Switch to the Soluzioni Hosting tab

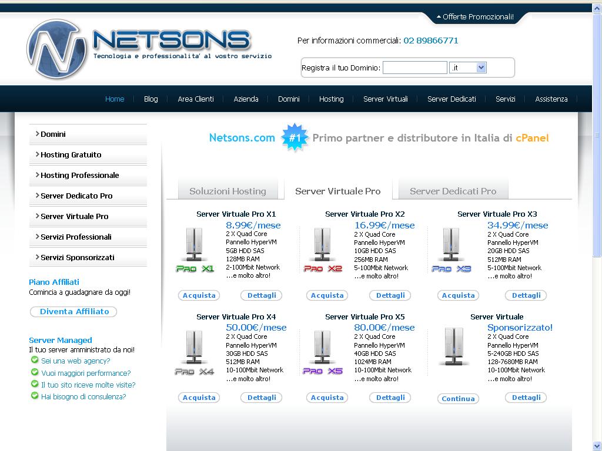pyautogui.click(x=228, y=191)
